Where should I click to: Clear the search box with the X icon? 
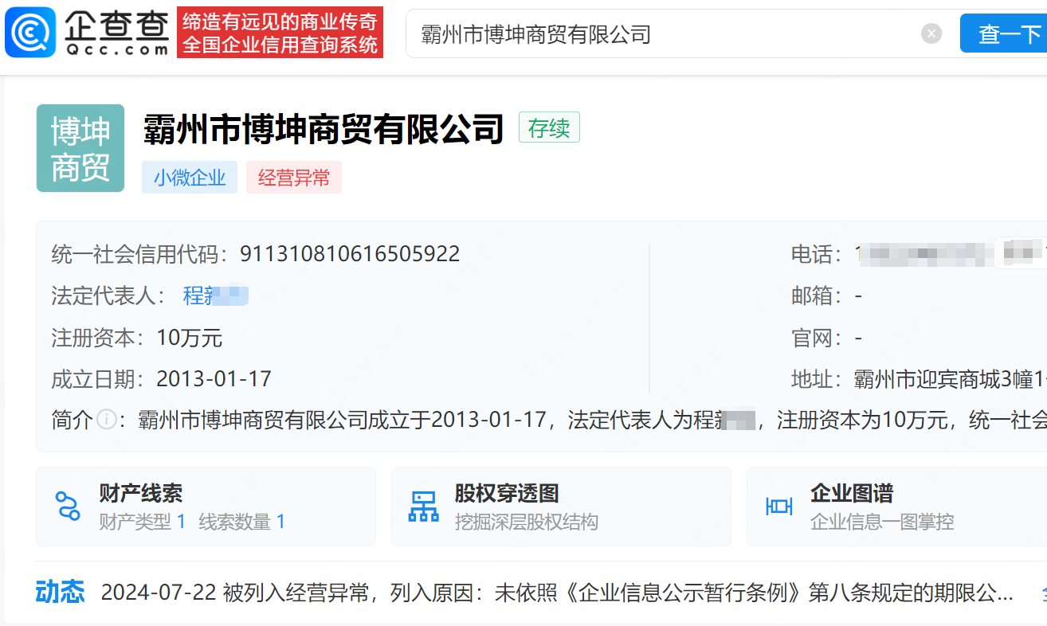click(931, 33)
